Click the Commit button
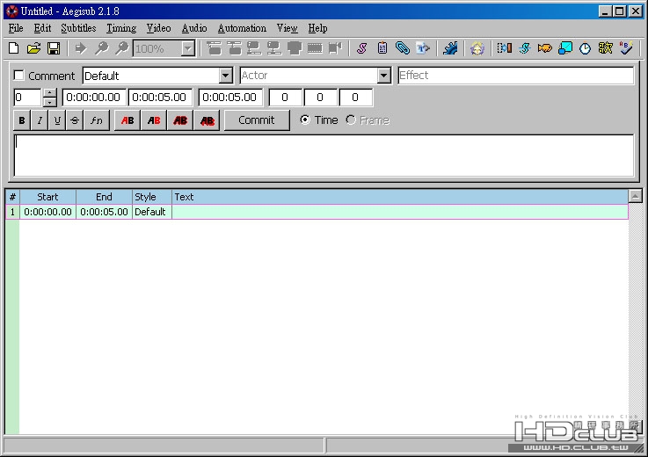Viewport: 648px width, 457px height. (x=257, y=120)
